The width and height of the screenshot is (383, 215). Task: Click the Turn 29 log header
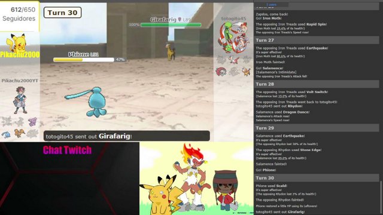pyautogui.click(x=317, y=128)
